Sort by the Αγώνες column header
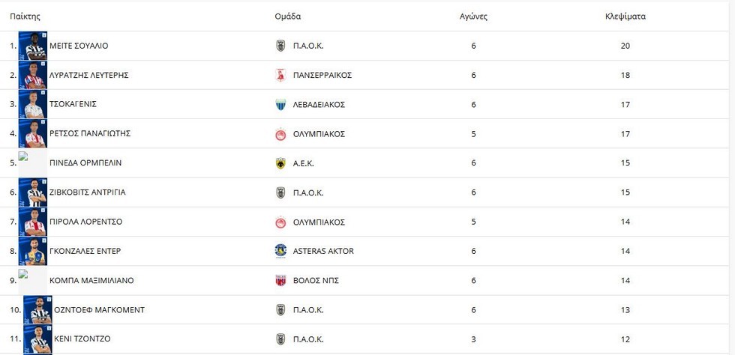The height and width of the screenshot is (355, 735). coord(473,16)
